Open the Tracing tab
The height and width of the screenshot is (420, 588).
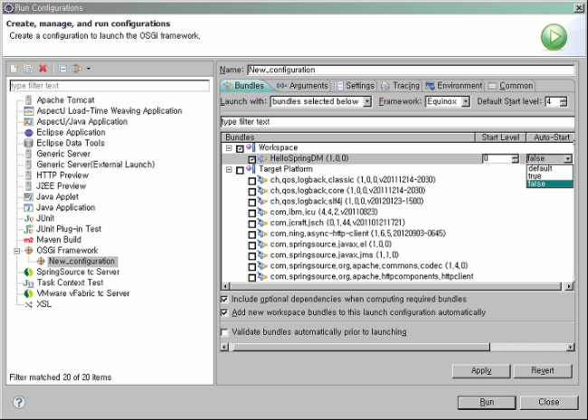tap(400, 86)
